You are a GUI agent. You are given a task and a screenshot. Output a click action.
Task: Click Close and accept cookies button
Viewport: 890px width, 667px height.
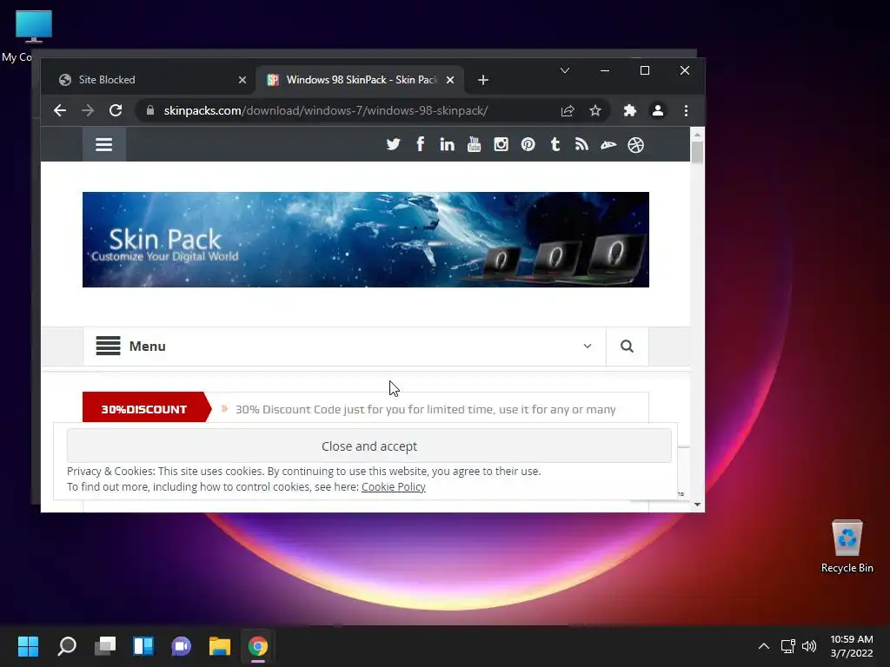(369, 446)
